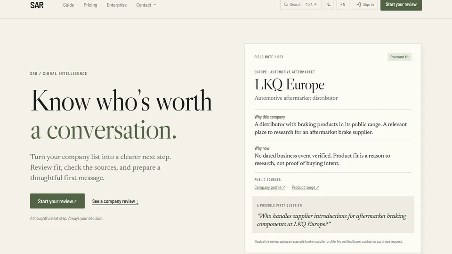Click the Relevant fit badge
Image resolution: width=452 pixels, height=254 pixels.
pyautogui.click(x=399, y=57)
